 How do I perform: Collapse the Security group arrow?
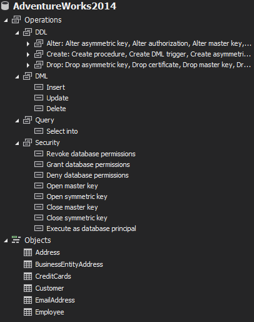17,143
